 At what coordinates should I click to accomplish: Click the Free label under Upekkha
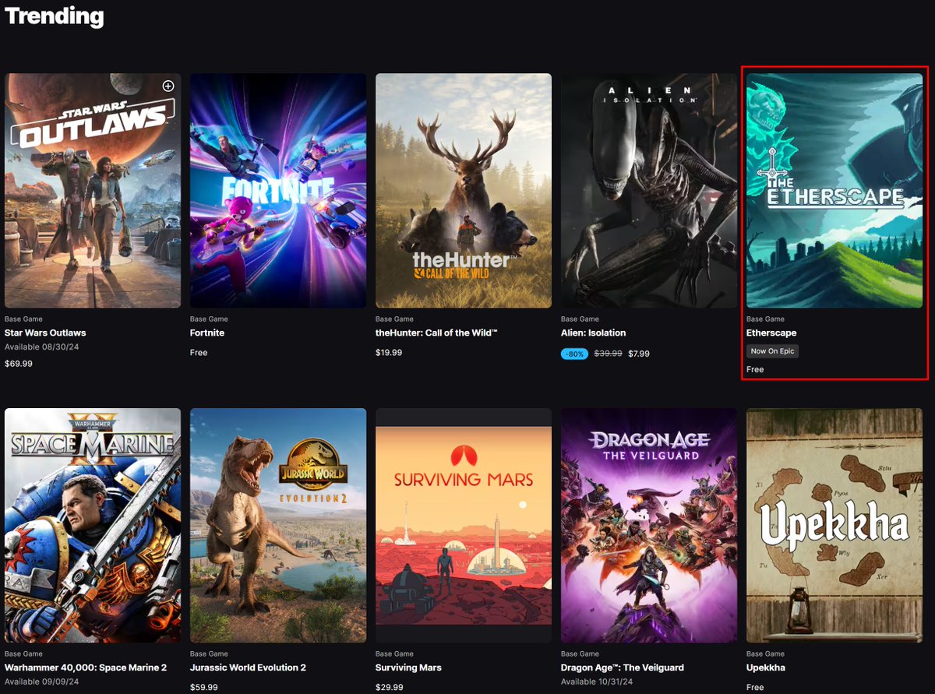pos(755,688)
